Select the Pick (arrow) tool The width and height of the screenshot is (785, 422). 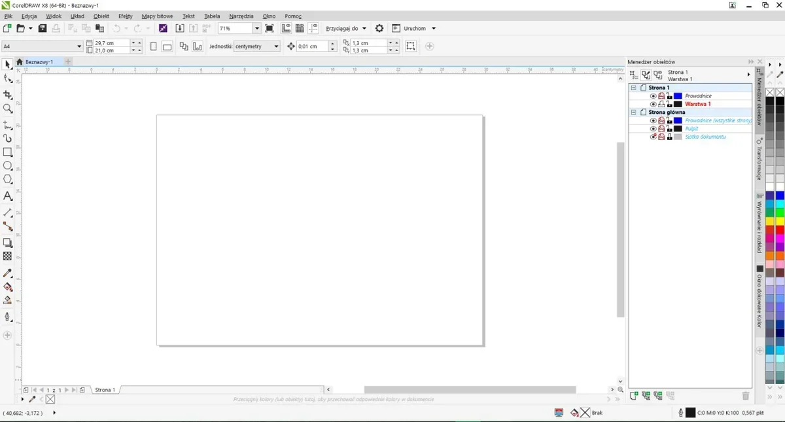tap(7, 65)
